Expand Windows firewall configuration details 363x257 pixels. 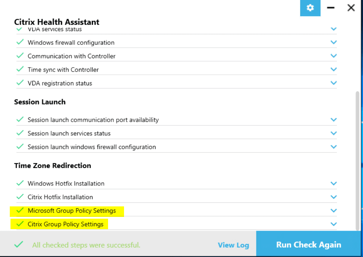click(334, 42)
